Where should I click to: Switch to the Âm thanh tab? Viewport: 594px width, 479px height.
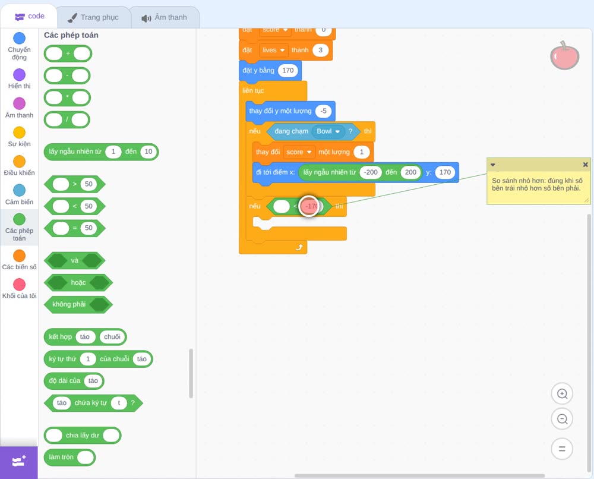click(x=165, y=17)
